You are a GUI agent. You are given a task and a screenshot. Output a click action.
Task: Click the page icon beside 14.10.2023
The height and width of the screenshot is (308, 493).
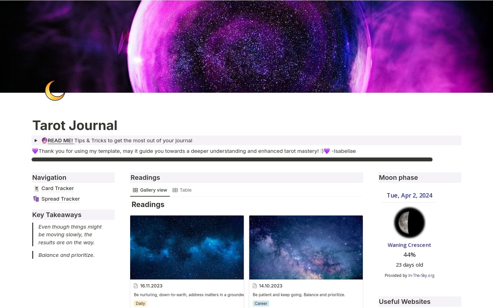click(255, 286)
